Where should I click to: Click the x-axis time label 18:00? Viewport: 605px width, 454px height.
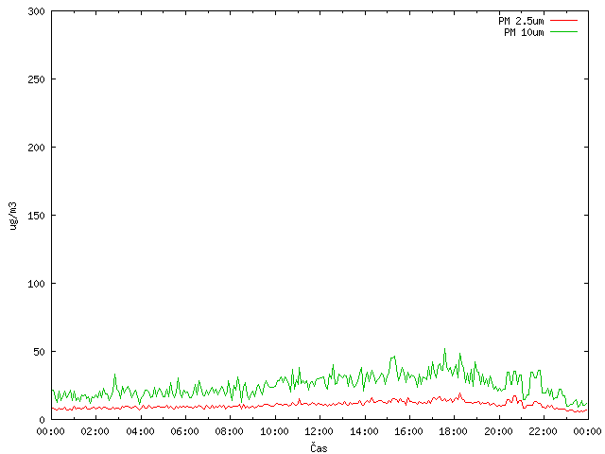(453, 431)
